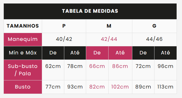
Task: Select the Manequim row label
Action: click(23, 40)
